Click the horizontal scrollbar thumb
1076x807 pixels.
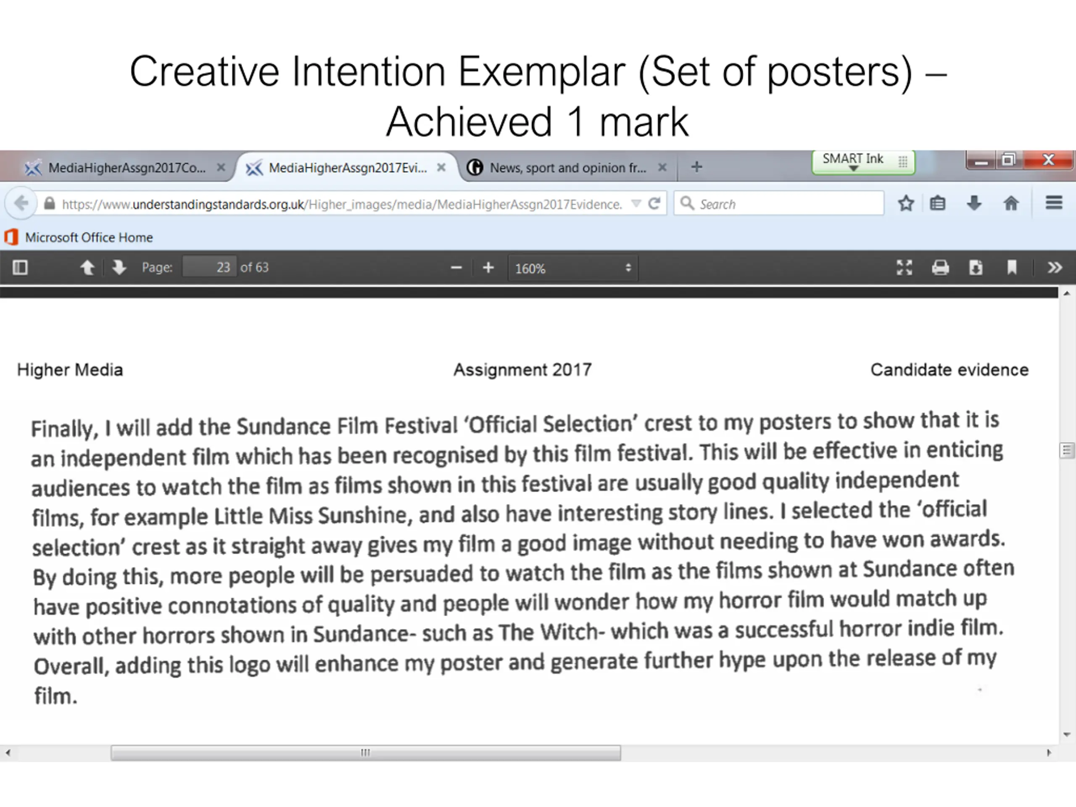pyautogui.click(x=366, y=752)
